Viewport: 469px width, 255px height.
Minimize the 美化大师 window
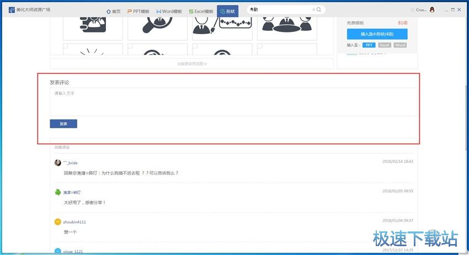[446, 10]
